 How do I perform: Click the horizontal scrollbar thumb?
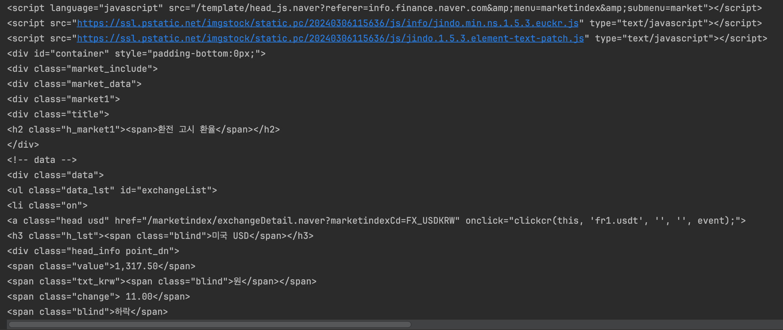coord(210,324)
